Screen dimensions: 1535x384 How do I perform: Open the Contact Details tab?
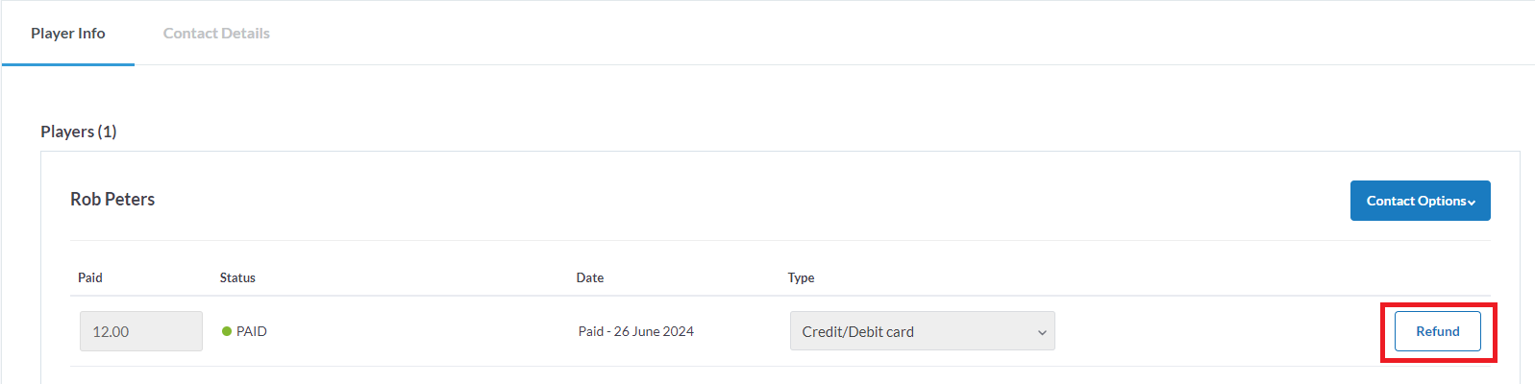(216, 34)
